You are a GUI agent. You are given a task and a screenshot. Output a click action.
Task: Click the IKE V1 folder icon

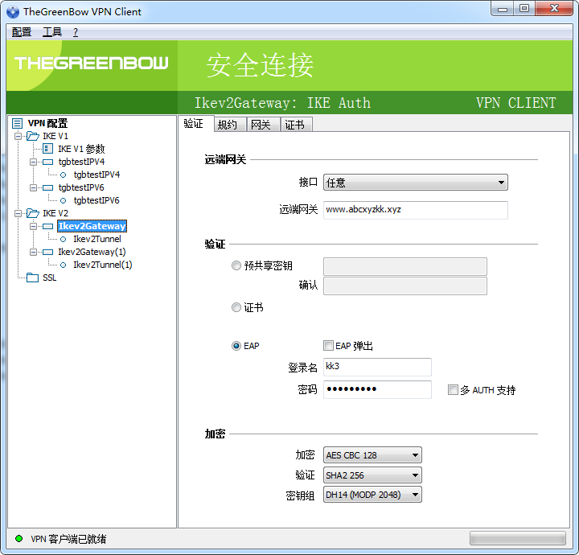(33, 136)
